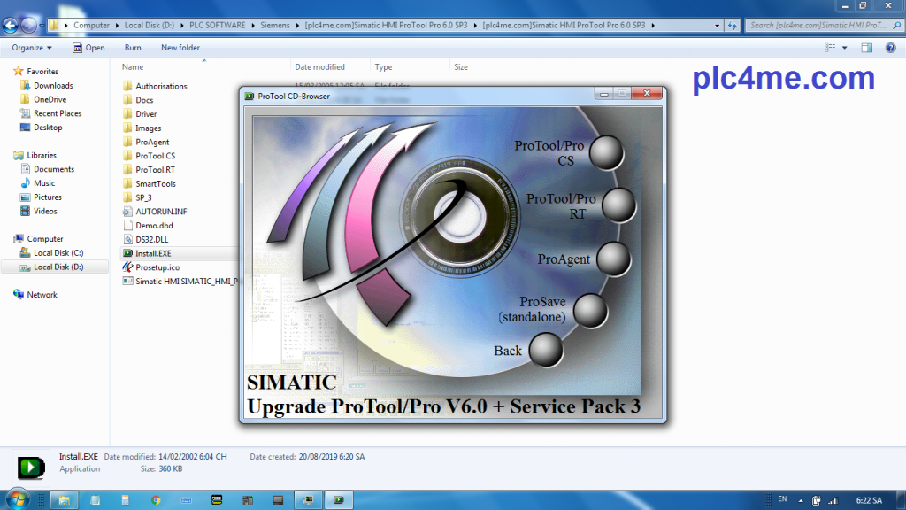Viewport: 906px width, 510px height.
Task: Open the Organize dropdown menu
Action: coord(32,48)
